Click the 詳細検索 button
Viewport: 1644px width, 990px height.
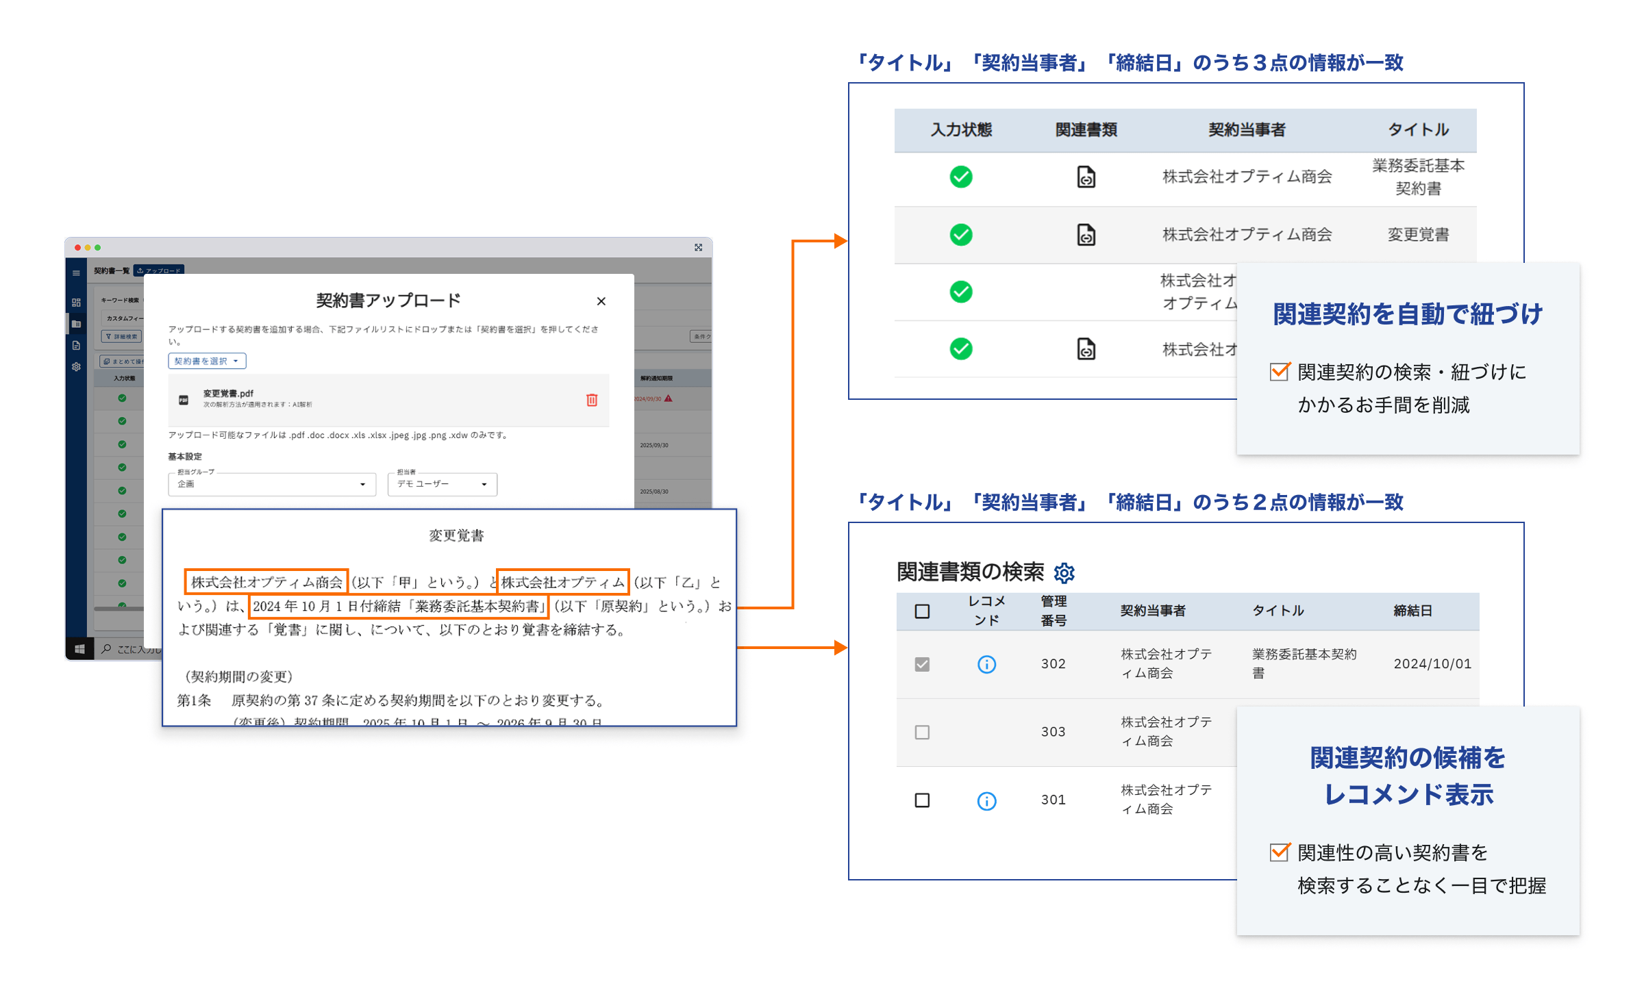pyautogui.click(x=121, y=336)
